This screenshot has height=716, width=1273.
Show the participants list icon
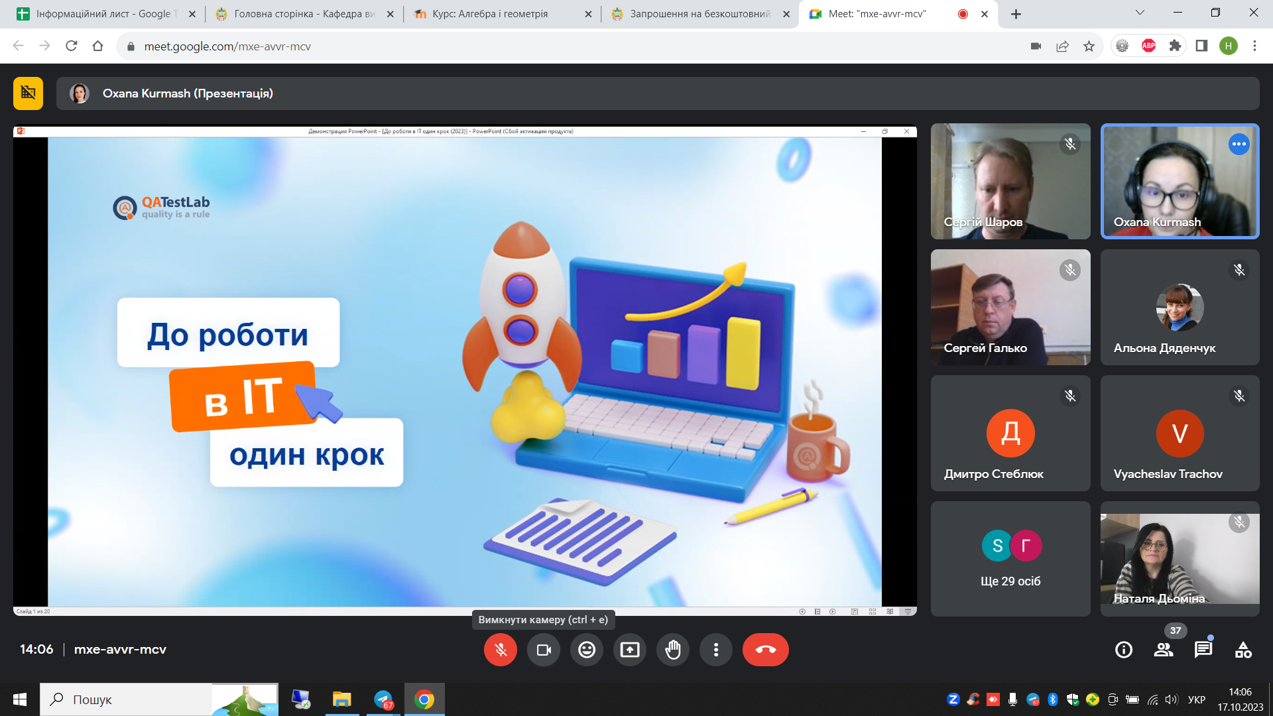click(1164, 650)
